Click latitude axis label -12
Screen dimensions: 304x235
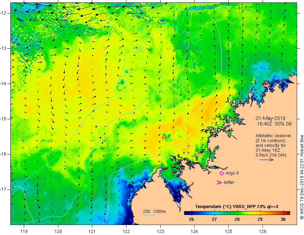[3, 13]
